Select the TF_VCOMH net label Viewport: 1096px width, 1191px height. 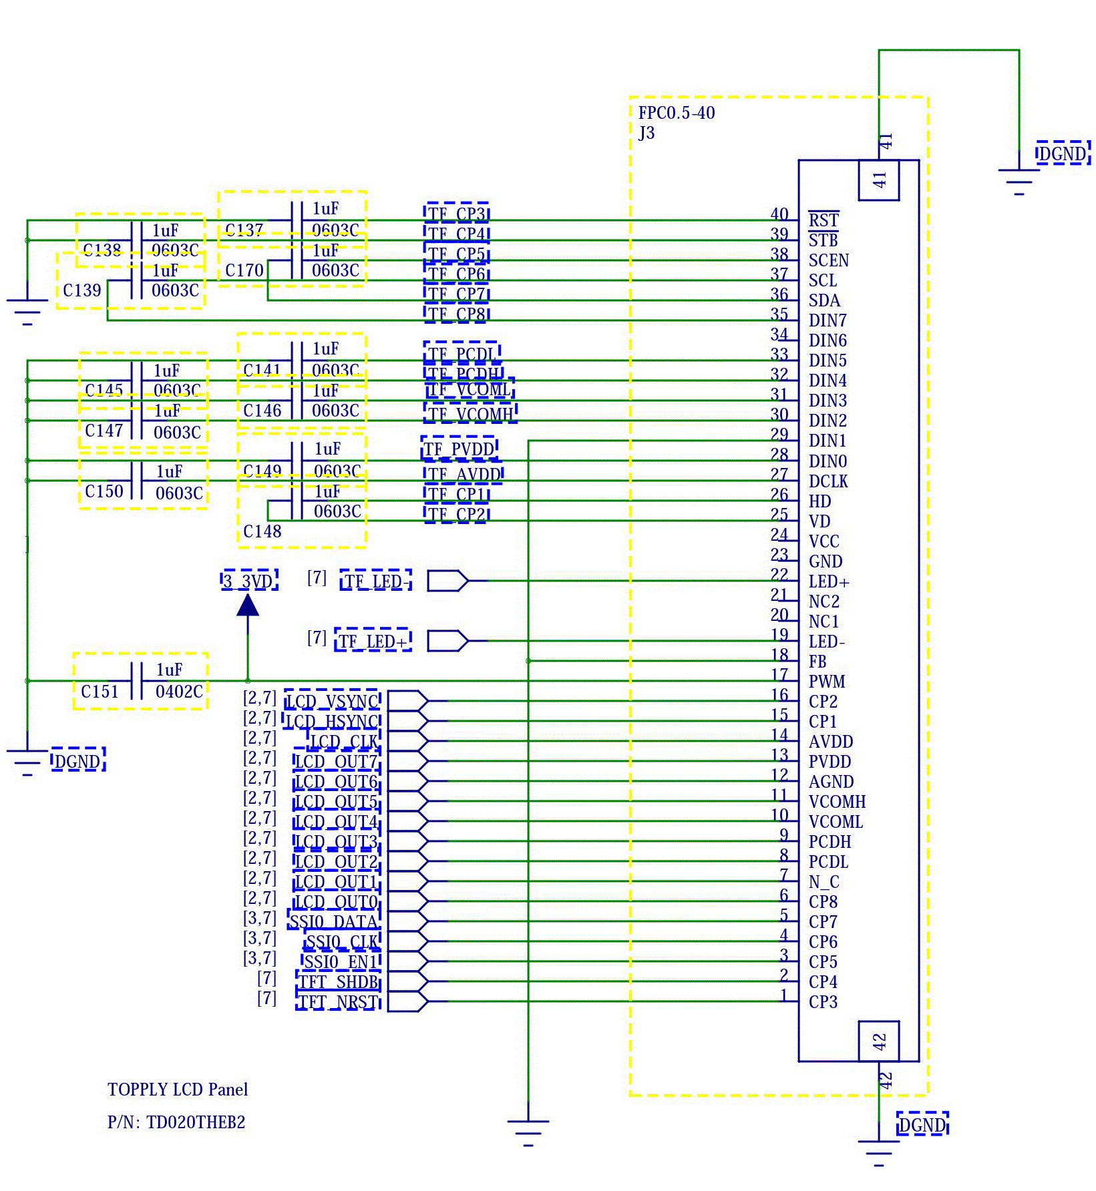(471, 414)
